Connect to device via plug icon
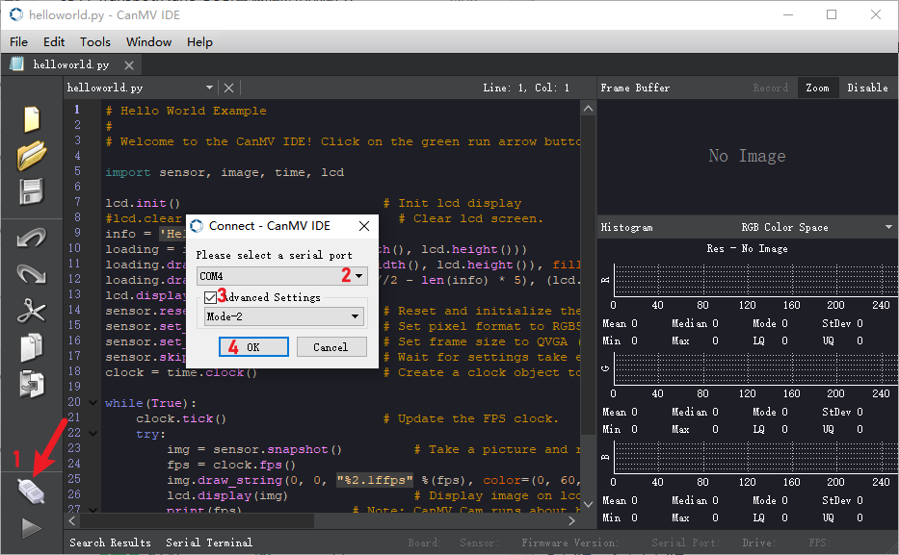Image resolution: width=899 pixels, height=555 pixels. coord(32,491)
